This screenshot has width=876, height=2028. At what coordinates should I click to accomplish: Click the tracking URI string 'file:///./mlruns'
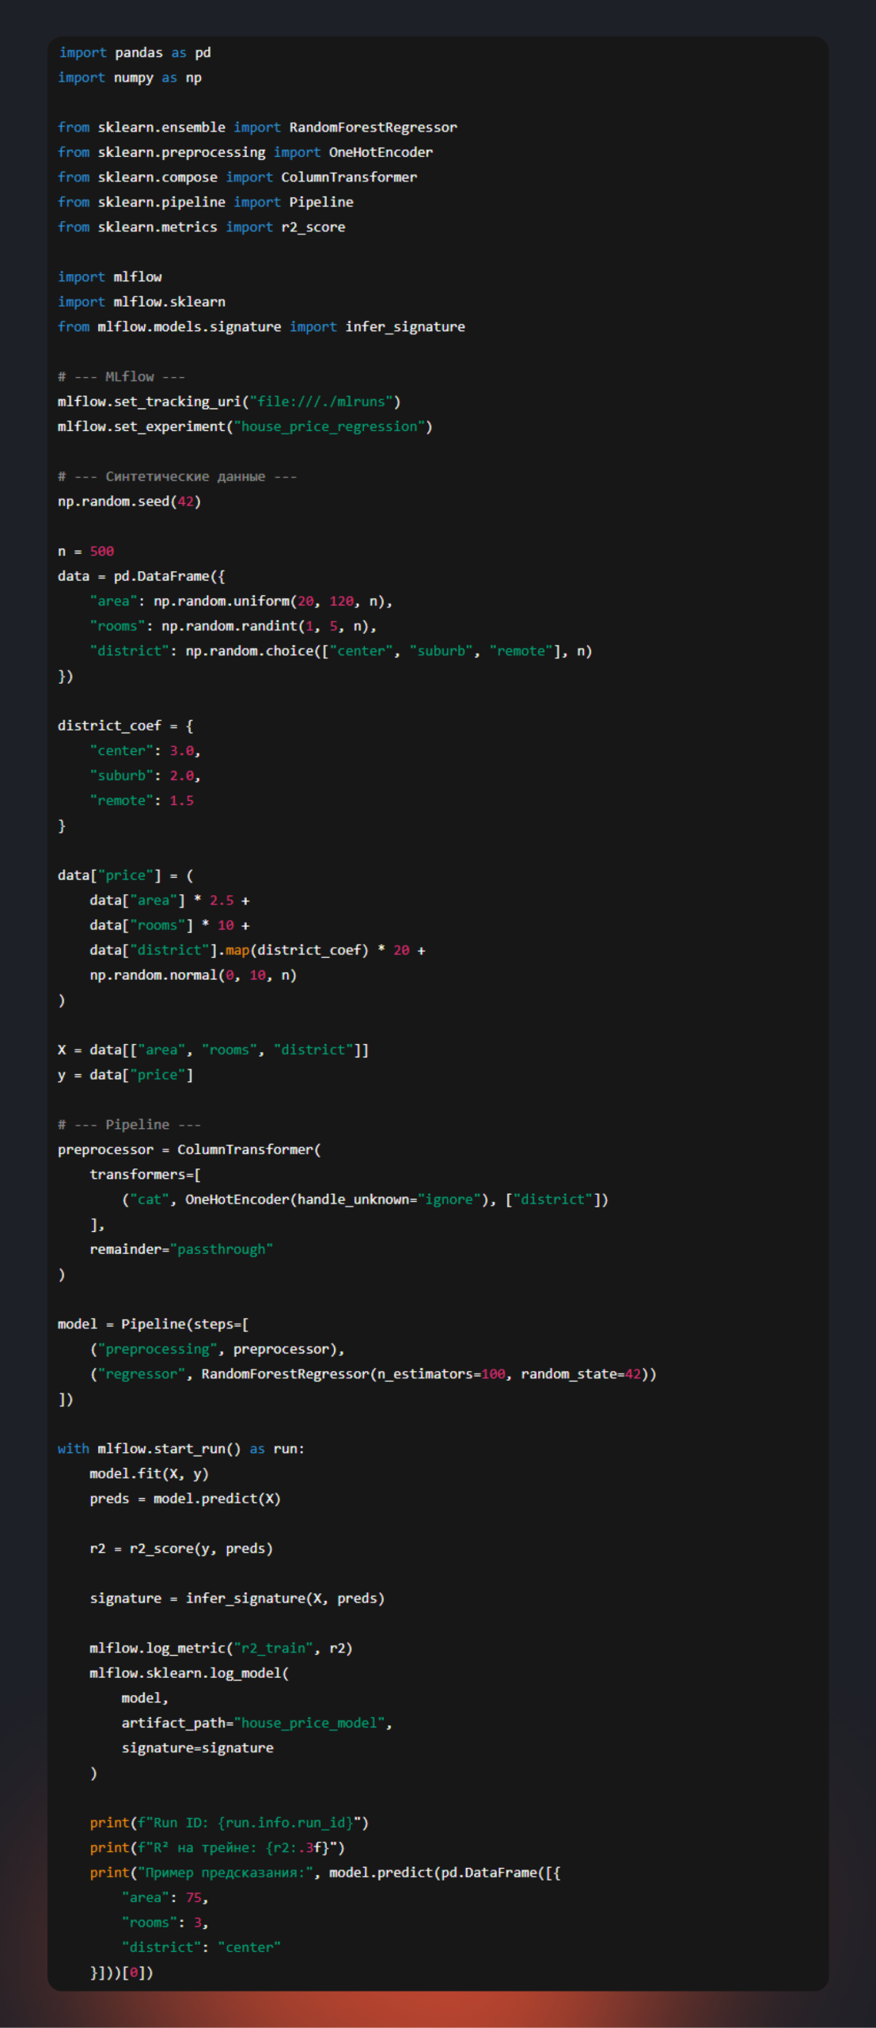321,402
